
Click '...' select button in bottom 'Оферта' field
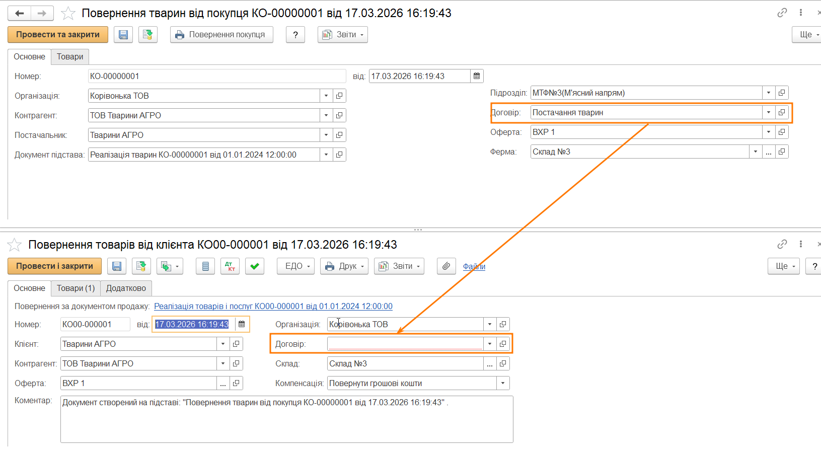click(x=223, y=383)
